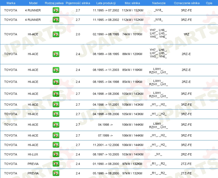Select TOYOTA cell in the HI-LUX row

tap(11, 154)
